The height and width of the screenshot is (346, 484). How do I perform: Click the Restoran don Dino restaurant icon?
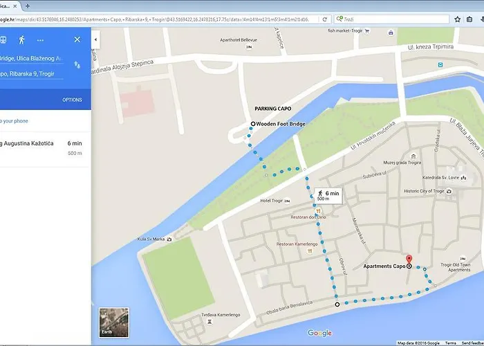tap(318, 211)
